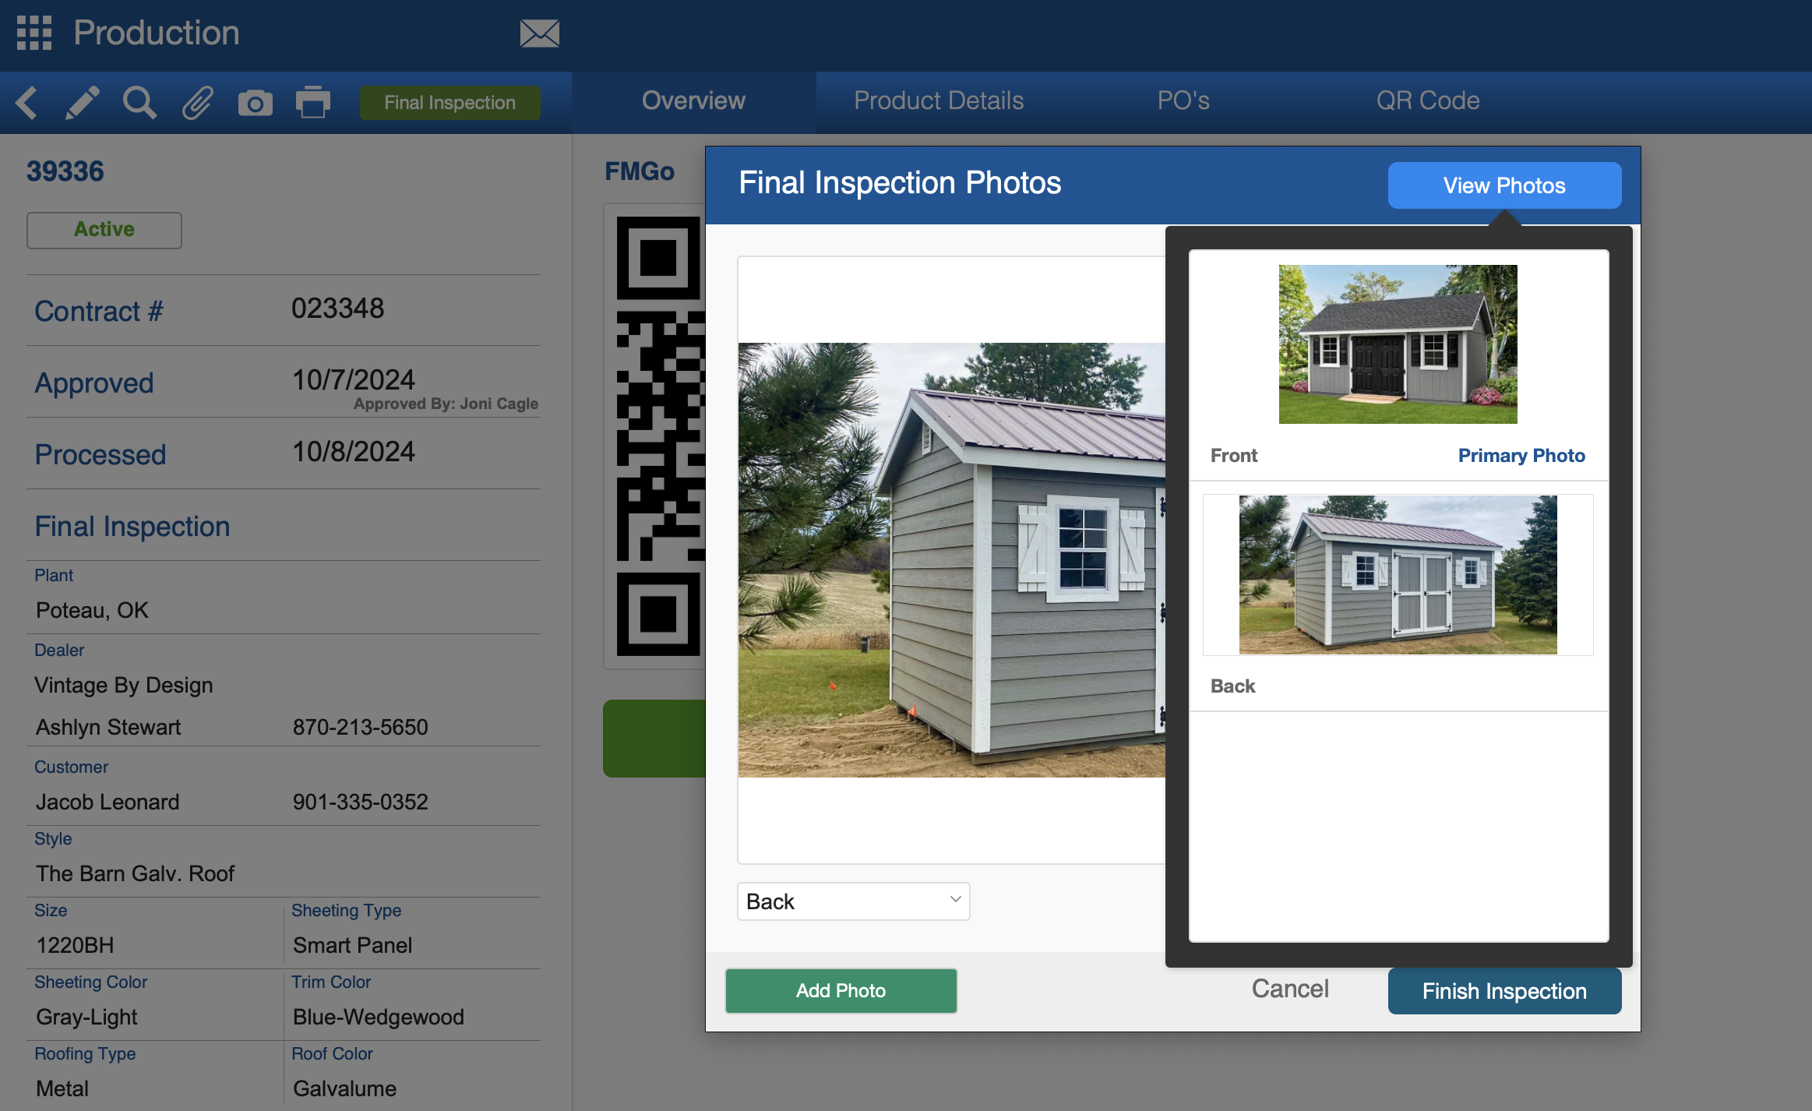Select the printer icon
Image resolution: width=1812 pixels, height=1111 pixels.
coord(313,102)
